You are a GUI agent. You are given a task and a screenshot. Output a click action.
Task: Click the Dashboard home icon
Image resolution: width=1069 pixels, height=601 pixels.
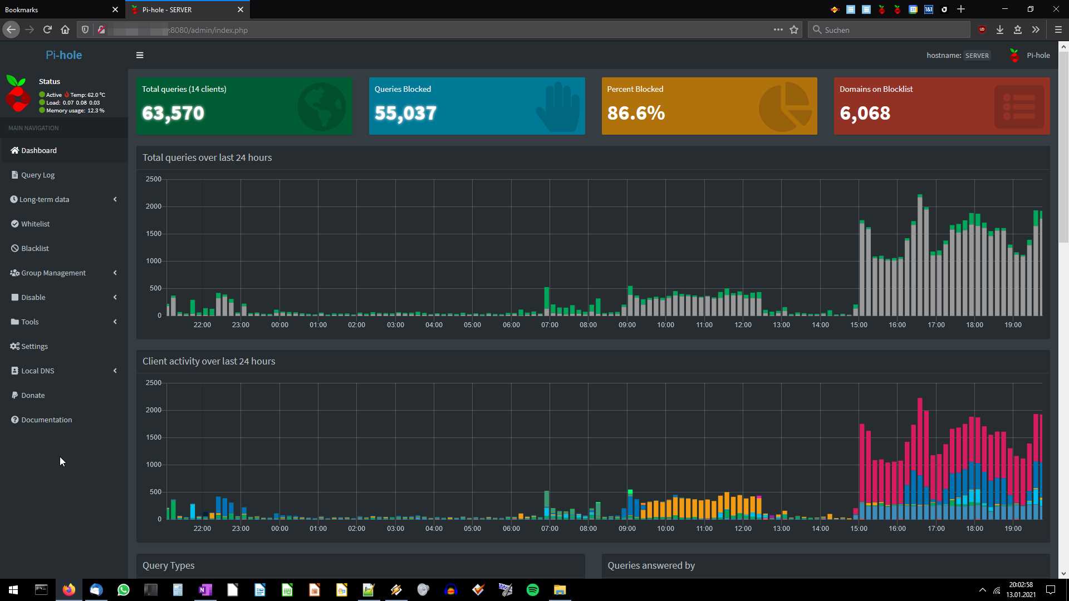(15, 150)
